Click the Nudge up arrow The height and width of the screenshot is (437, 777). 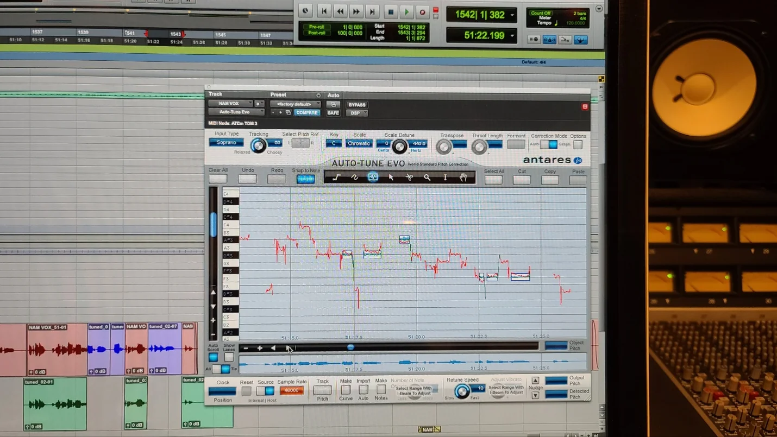tap(535, 381)
